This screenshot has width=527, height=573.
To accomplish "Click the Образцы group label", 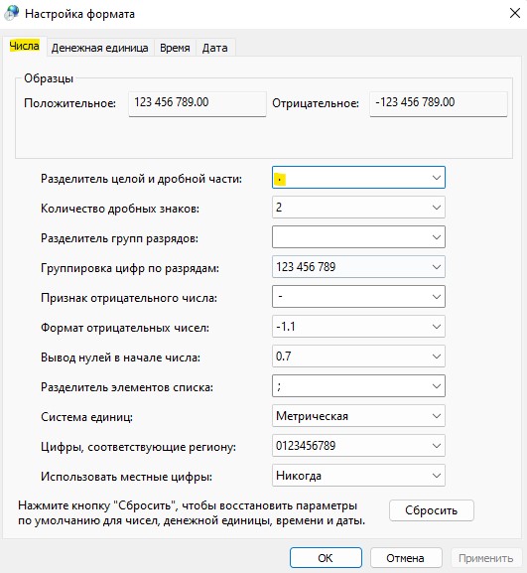I will click(49, 78).
